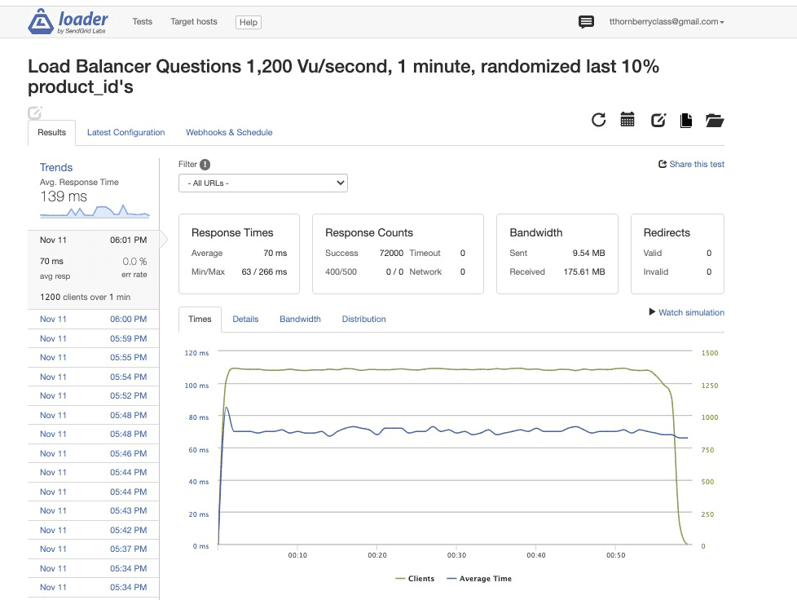The height and width of the screenshot is (600, 797).
Task: Play the Watch simulation control
Action: click(x=687, y=312)
